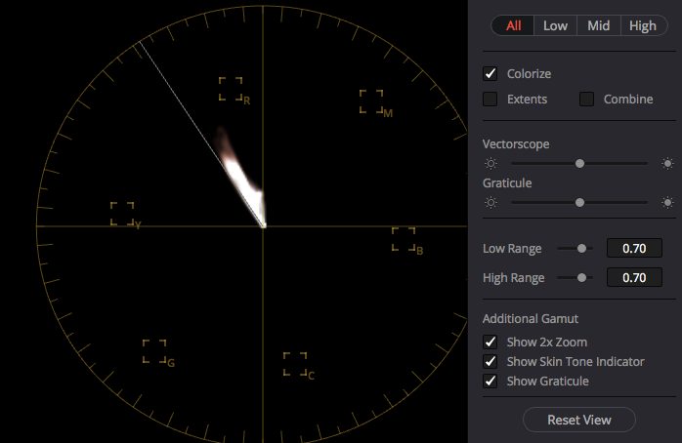Click bright sun icon right of Vectorscope slider
Image resolution: width=682 pixels, height=443 pixels.
coord(667,164)
